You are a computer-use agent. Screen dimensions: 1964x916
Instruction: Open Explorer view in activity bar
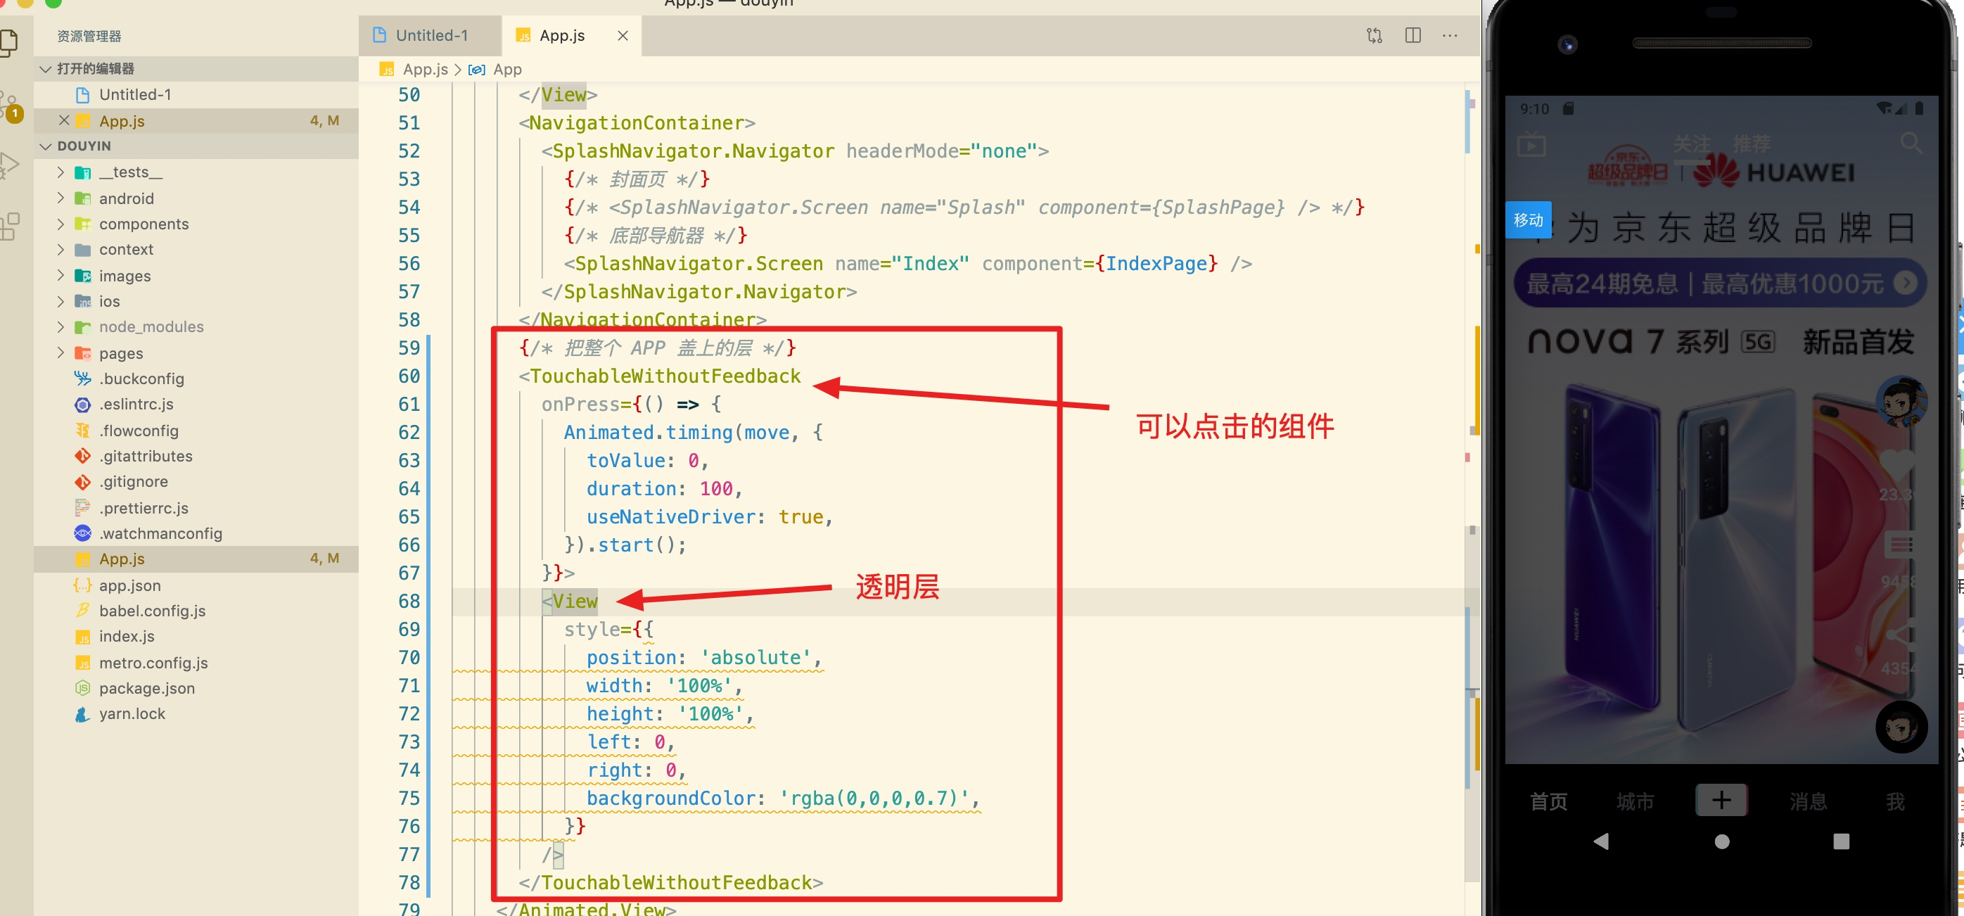point(8,42)
